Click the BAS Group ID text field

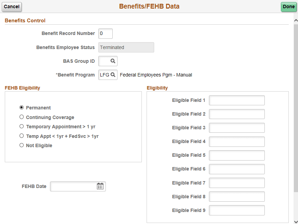click(x=104, y=61)
